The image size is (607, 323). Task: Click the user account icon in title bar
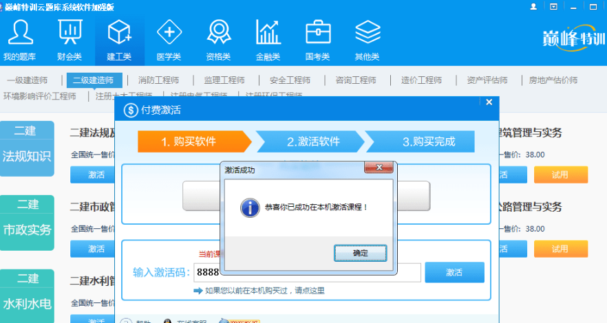pos(533,7)
